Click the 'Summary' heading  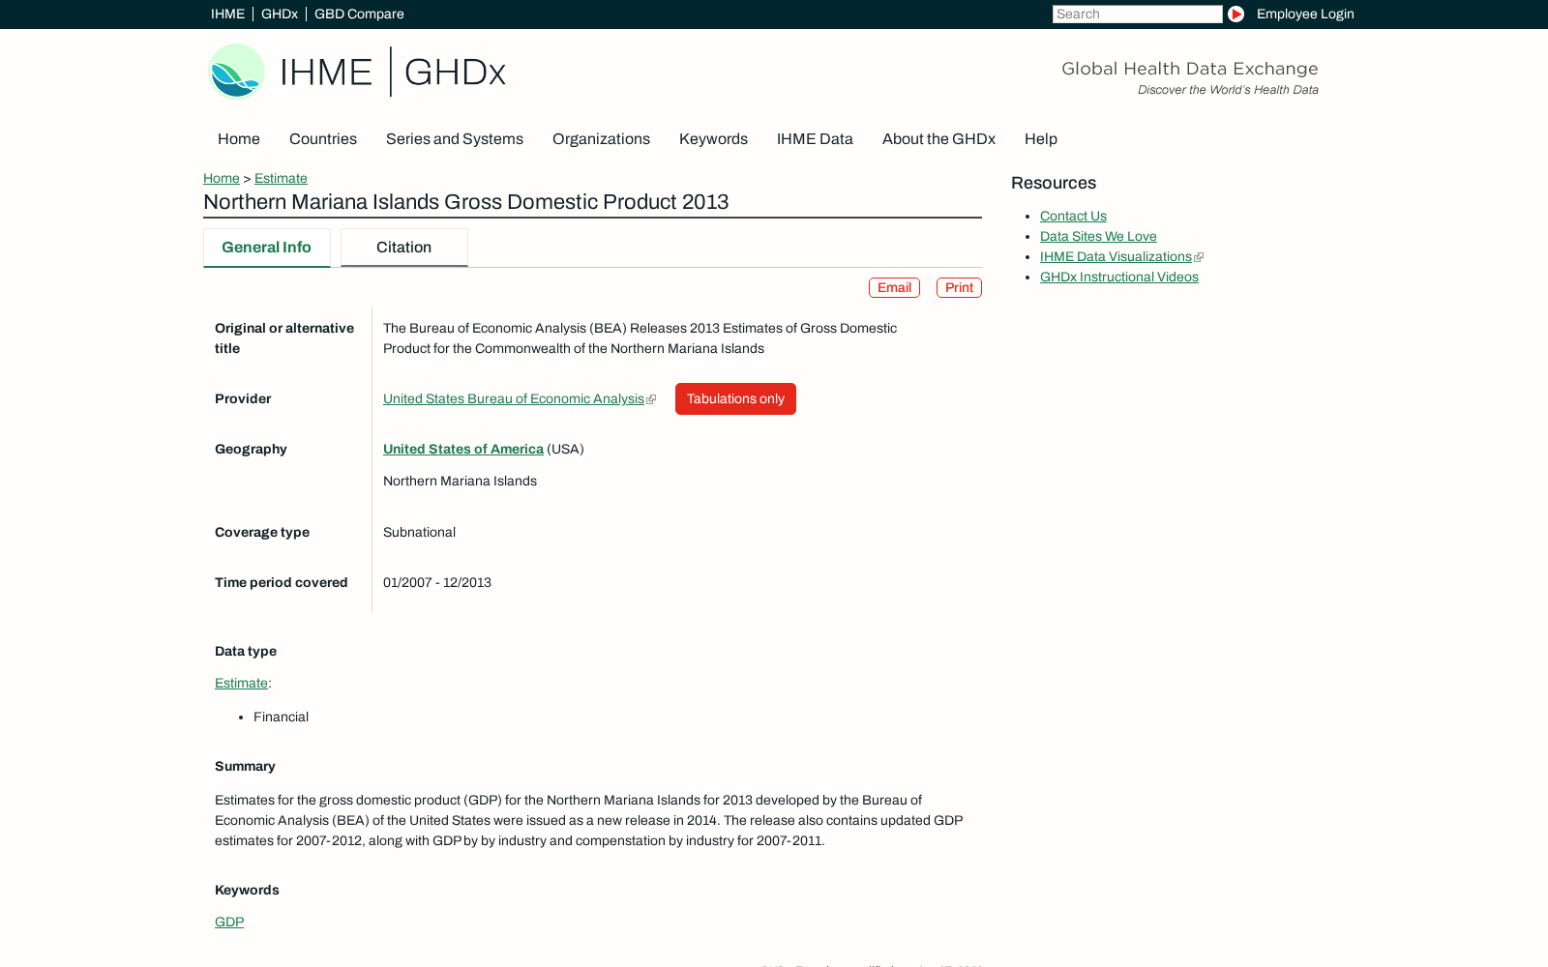click(x=245, y=766)
